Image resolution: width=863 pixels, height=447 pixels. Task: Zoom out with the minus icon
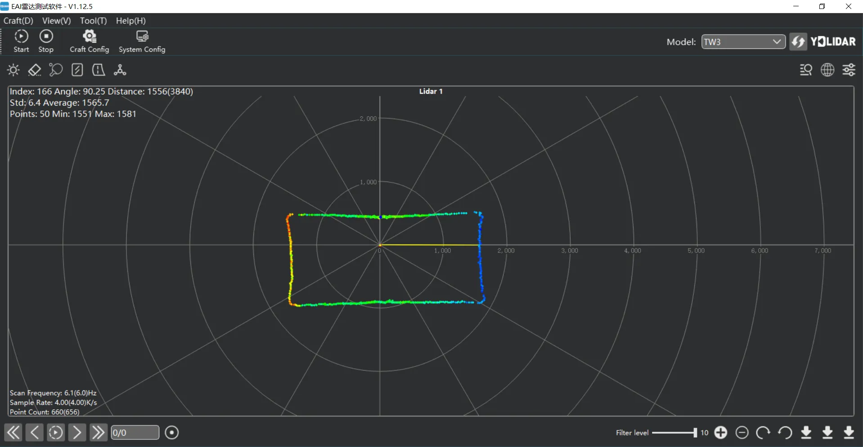(x=742, y=432)
